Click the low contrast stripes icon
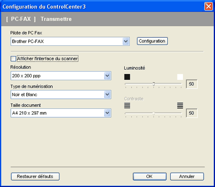Screen dimensions: 215x187 click(127, 105)
